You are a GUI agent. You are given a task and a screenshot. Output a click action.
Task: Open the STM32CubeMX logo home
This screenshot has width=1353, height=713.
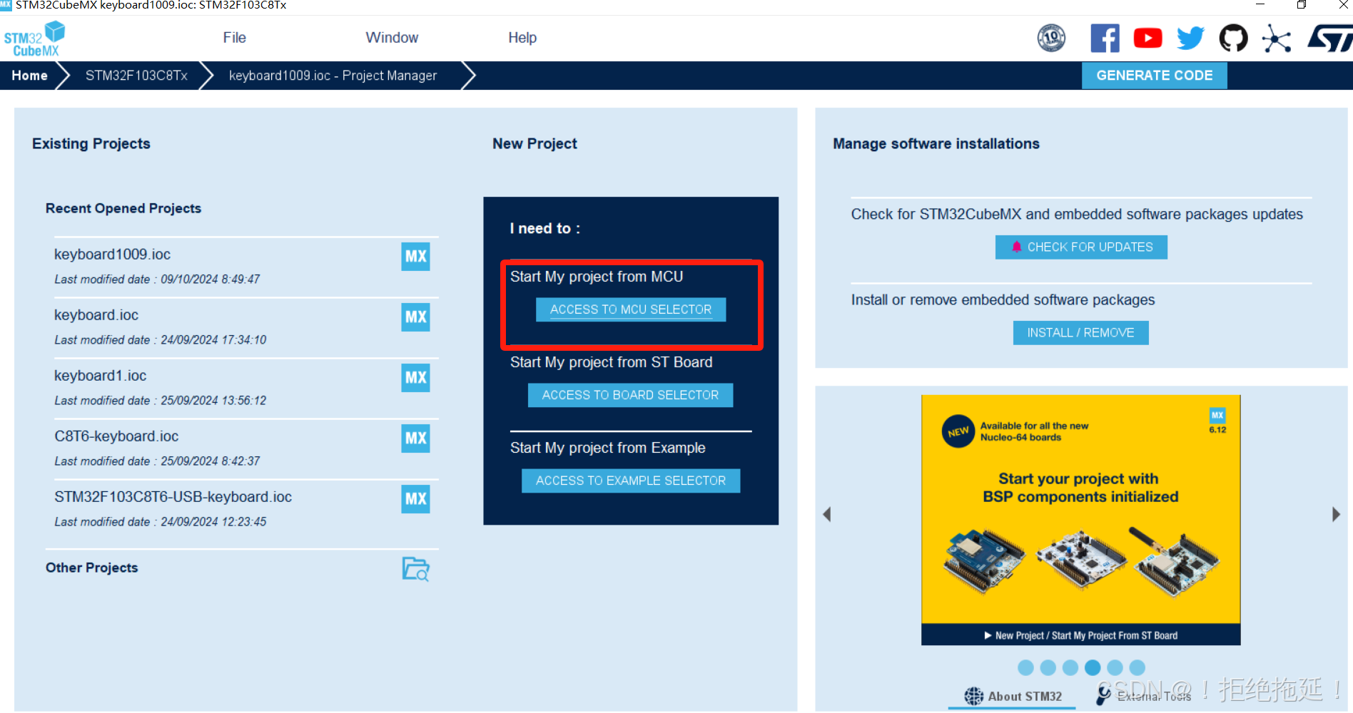[34, 39]
